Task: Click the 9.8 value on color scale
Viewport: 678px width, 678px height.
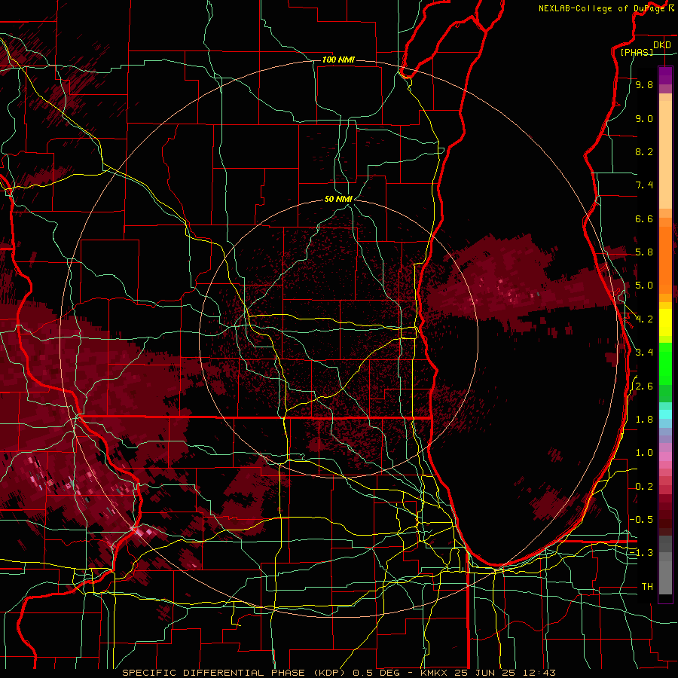Action: tap(644, 85)
